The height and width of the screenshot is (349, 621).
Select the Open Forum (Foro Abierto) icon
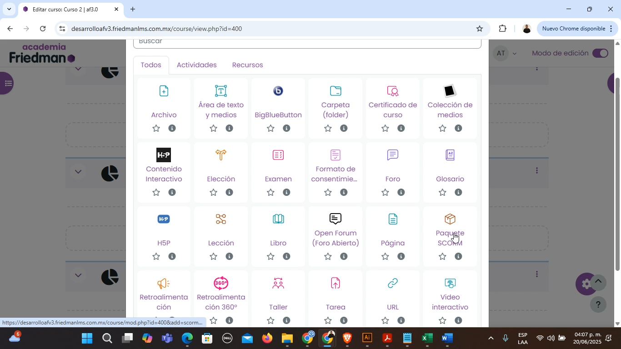336,219
